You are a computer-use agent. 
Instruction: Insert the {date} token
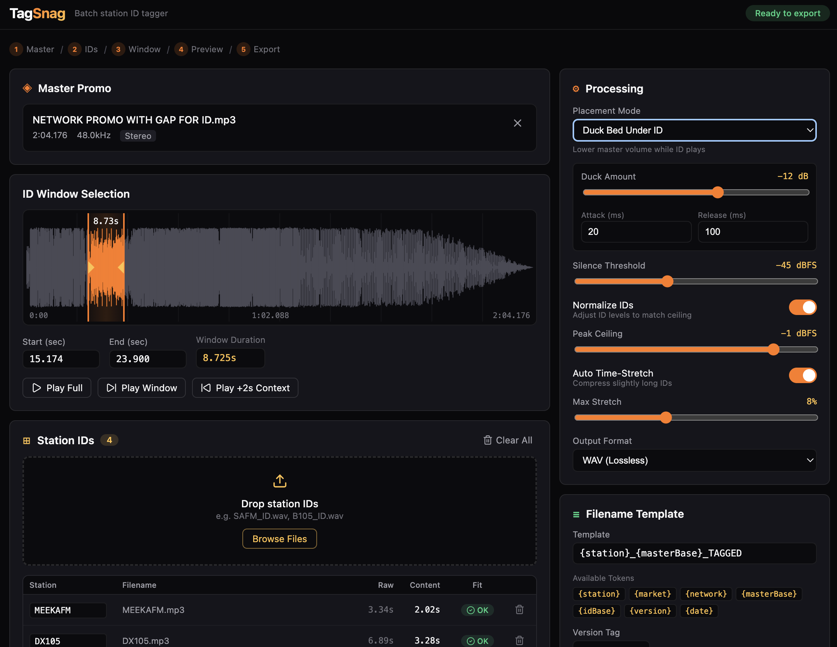(x=699, y=611)
